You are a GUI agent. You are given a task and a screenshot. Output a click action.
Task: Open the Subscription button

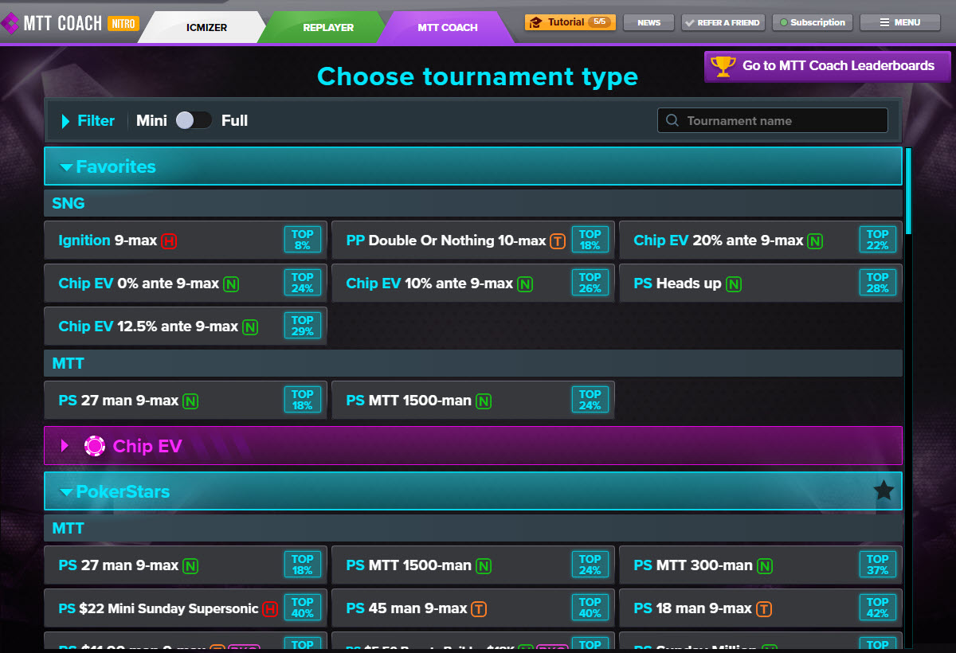click(x=813, y=22)
